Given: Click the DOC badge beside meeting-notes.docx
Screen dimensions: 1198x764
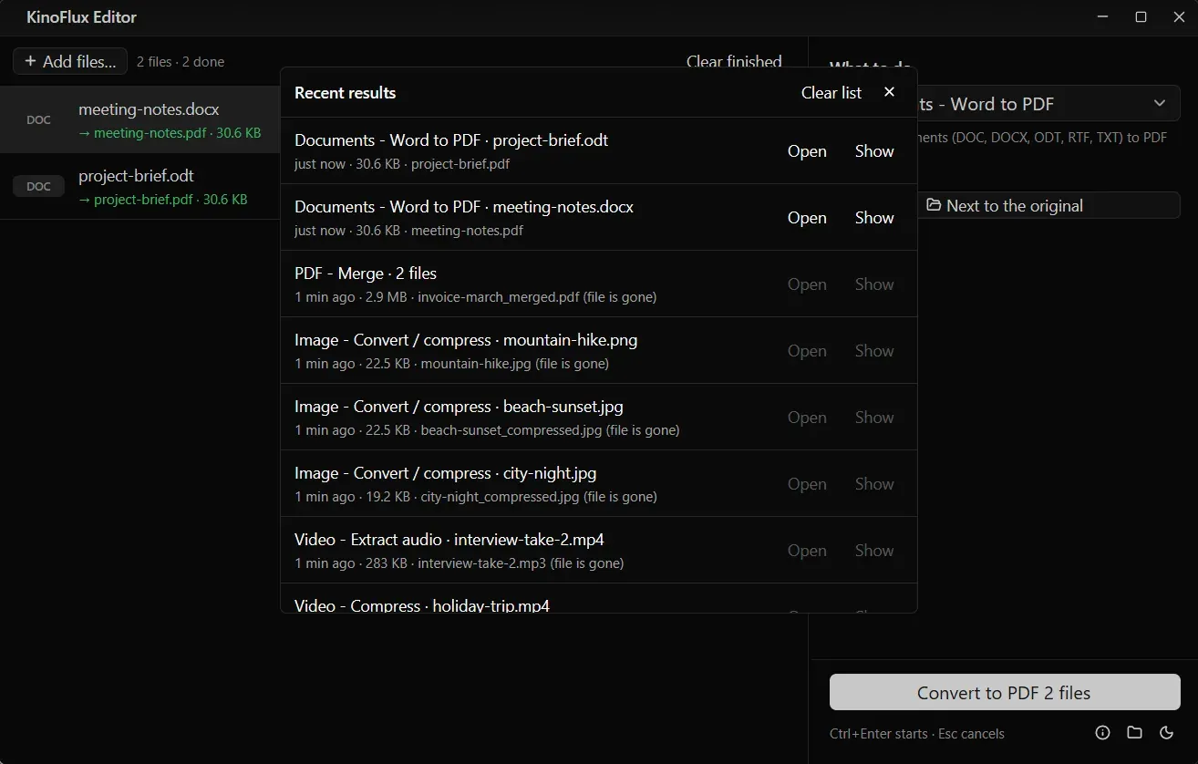Looking at the screenshot, I should (x=38, y=120).
